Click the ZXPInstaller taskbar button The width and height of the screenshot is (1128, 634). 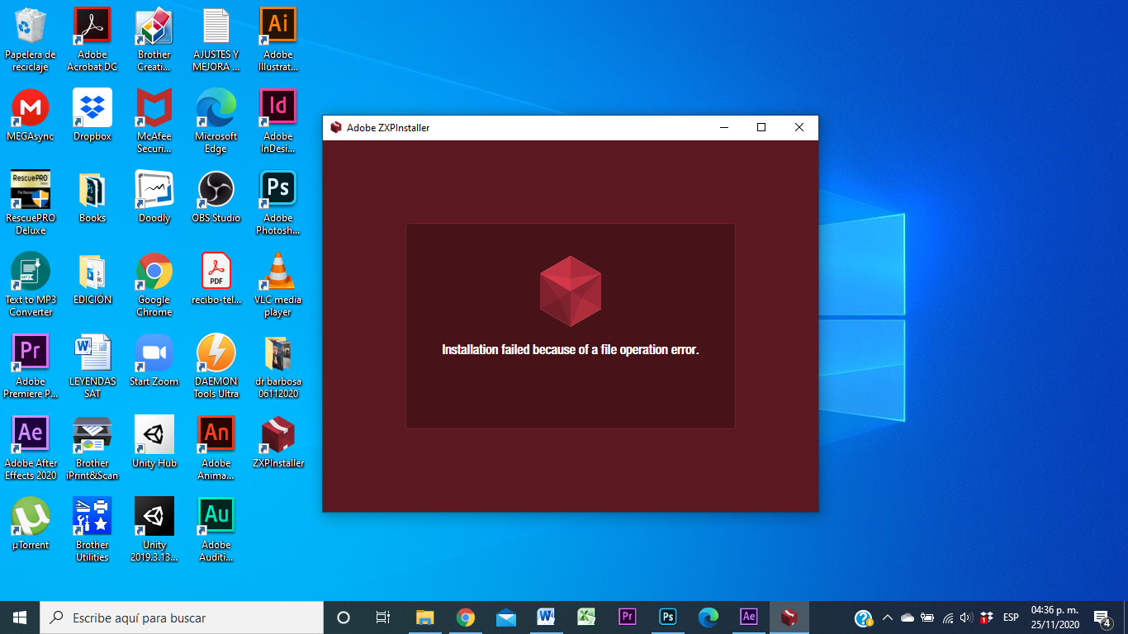789,617
